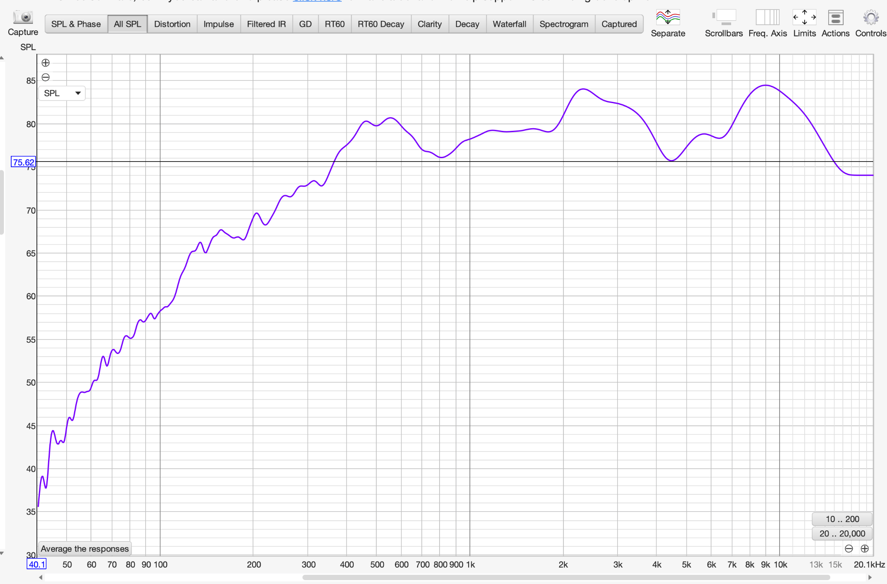Click the Freq. Axis icon

(x=767, y=17)
